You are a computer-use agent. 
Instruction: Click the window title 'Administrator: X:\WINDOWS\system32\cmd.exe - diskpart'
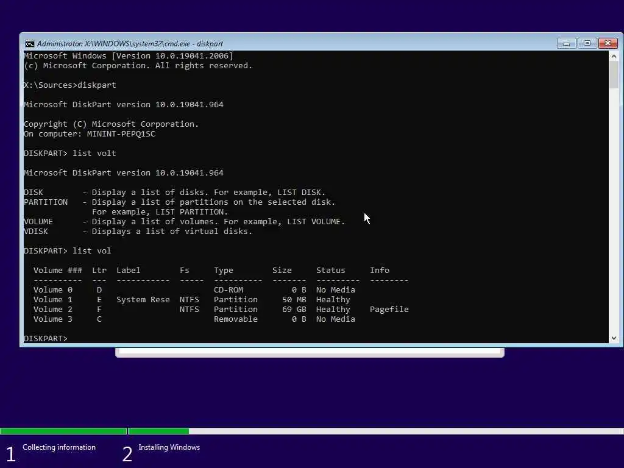point(130,43)
